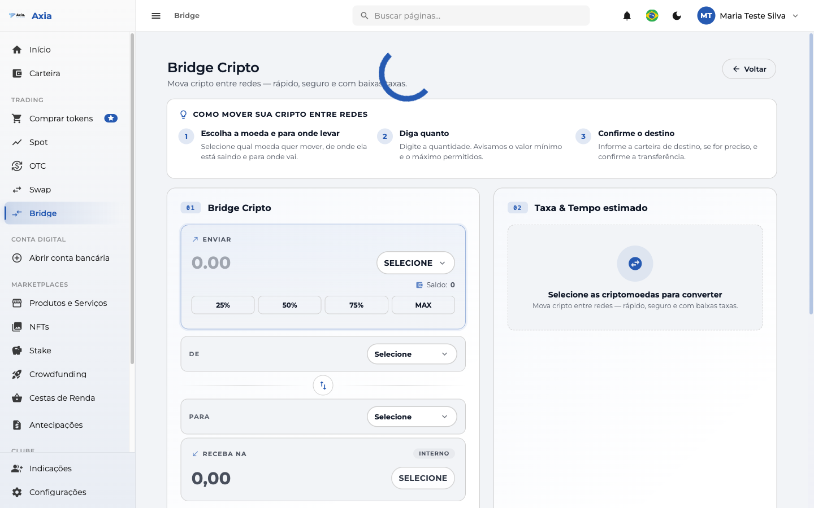Click the Saldo wallet icon
This screenshot has height=508, width=814.
click(x=419, y=285)
